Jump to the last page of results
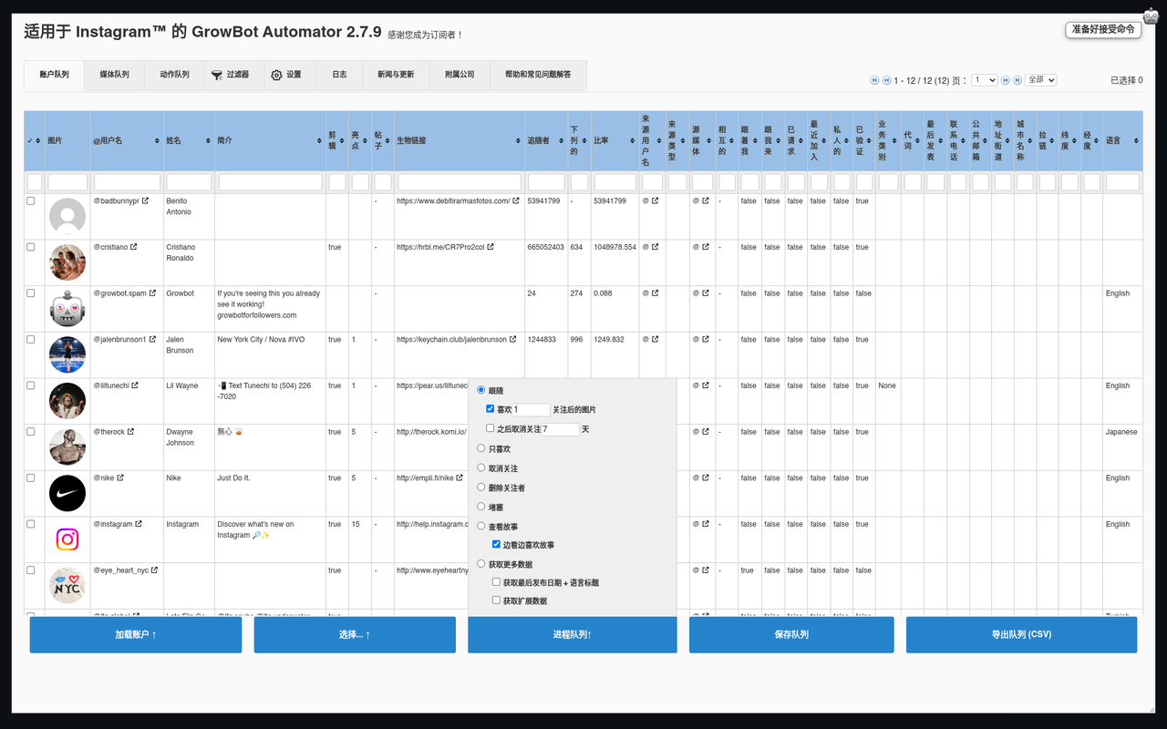Screen dimensions: 1167x729 coord(1017,80)
